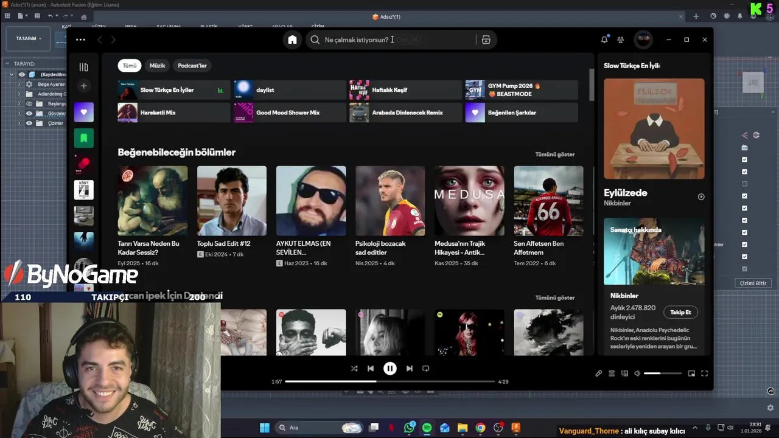This screenshot has width=779, height=438.
Task: Open WhatsApp from Windows taskbar
Action: tap(410, 428)
